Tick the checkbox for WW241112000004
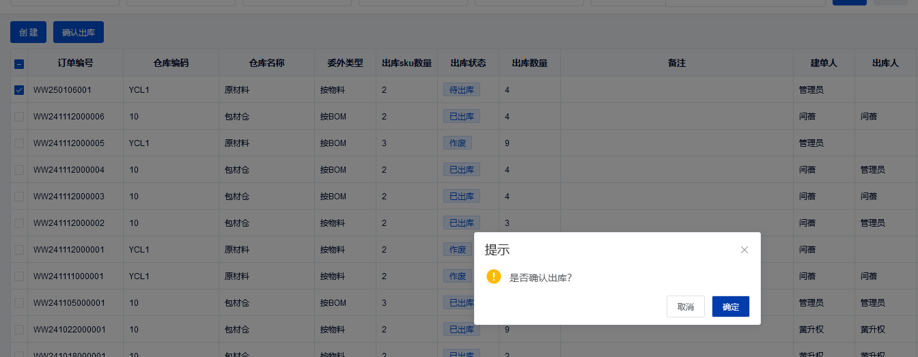Screen dimensions: 918x357 click(19, 170)
